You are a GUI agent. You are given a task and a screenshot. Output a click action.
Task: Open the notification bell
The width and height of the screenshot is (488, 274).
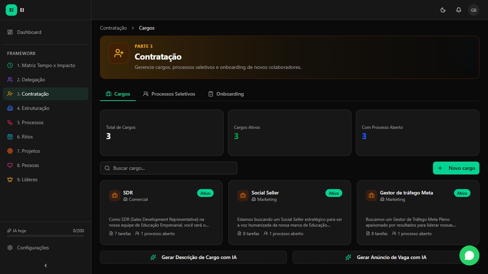(x=458, y=10)
